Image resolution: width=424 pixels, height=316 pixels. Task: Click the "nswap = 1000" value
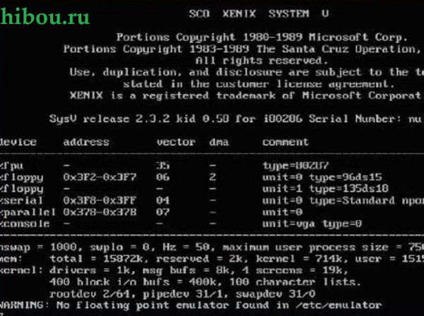point(38,247)
